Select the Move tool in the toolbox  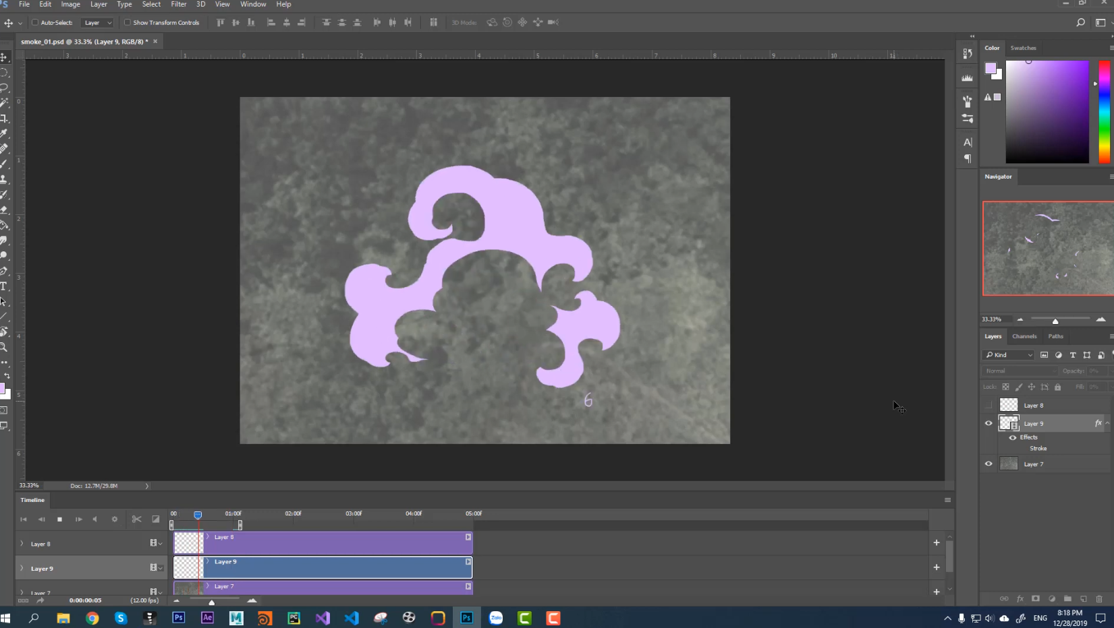[4, 57]
